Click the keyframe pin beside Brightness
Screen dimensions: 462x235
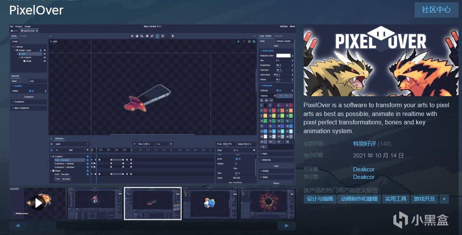click(292, 65)
